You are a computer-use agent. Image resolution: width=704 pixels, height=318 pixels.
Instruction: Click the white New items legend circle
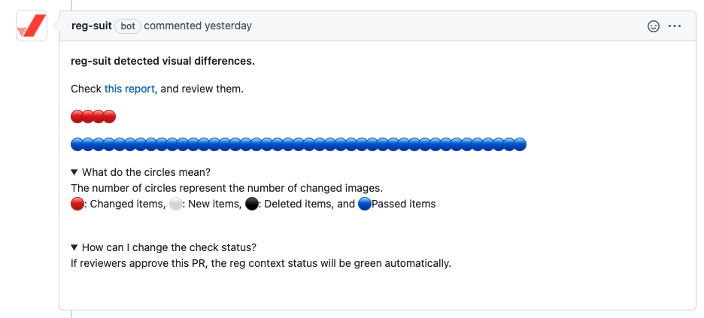point(175,204)
